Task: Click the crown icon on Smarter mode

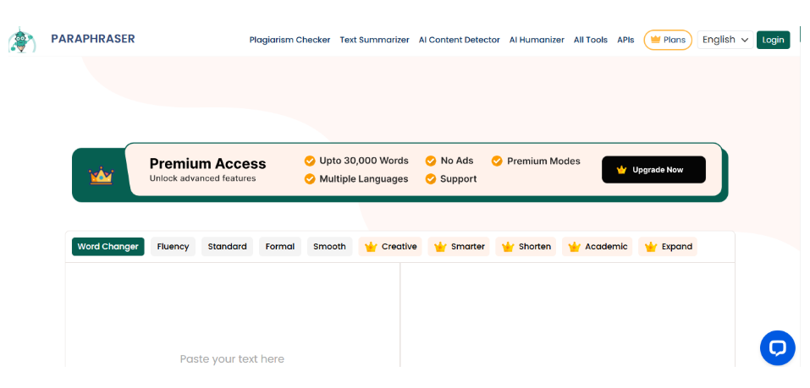Action: (440, 247)
